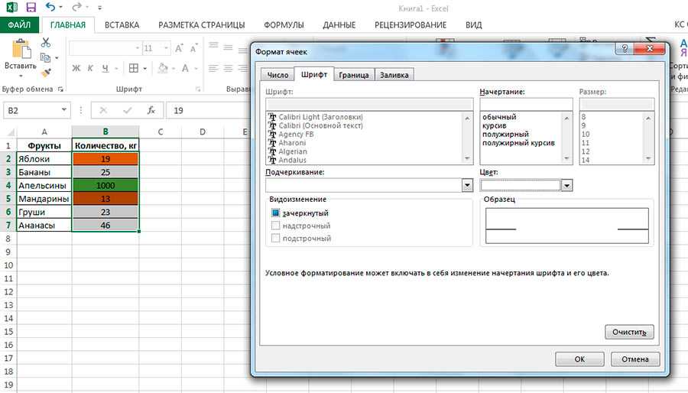This screenshot has height=393, width=688.
Task: Click the formula bar showing 19
Action: (209, 110)
